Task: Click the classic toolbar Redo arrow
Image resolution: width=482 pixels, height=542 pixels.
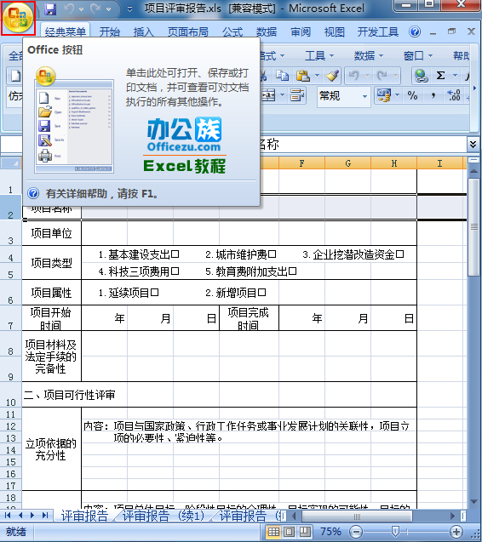Action: click(382, 76)
